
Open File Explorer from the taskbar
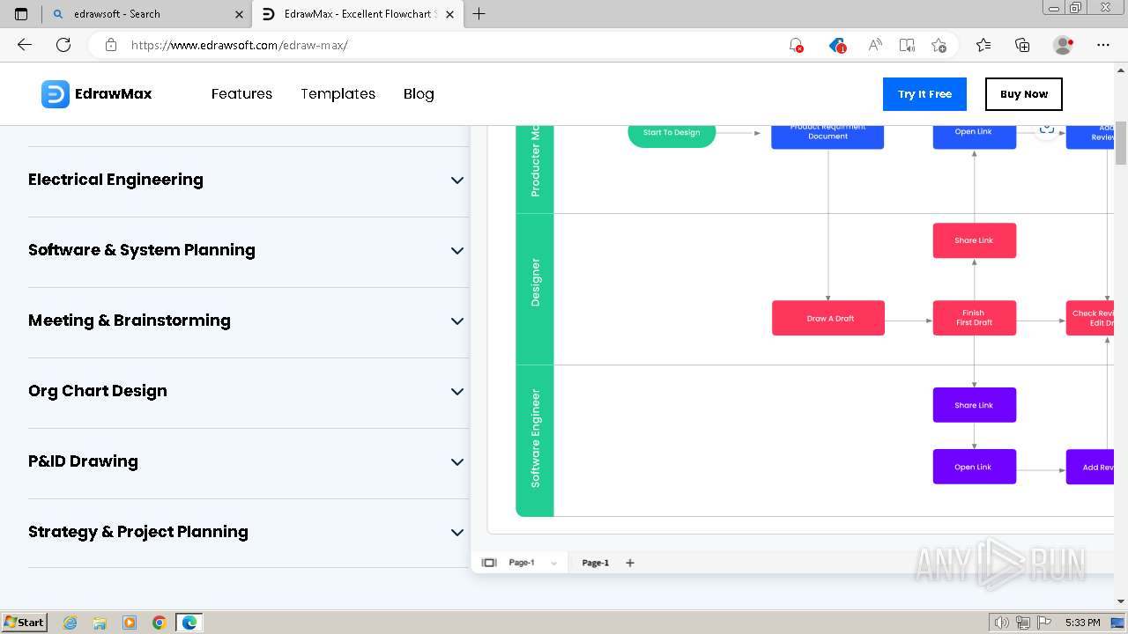coord(100,623)
